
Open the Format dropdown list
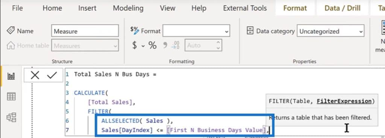196,31
